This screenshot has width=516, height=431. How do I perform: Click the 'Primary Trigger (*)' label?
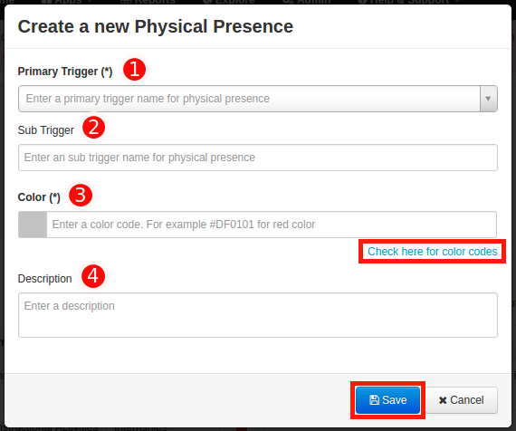pyautogui.click(x=65, y=72)
